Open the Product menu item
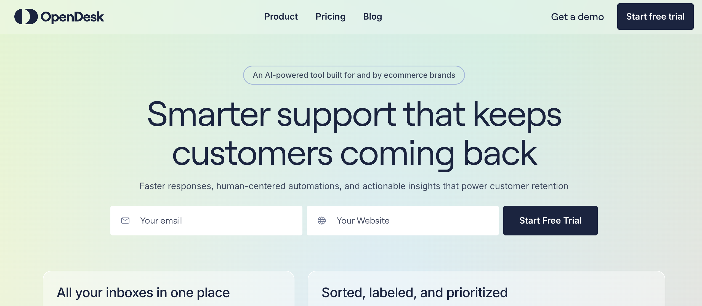This screenshot has width=702, height=306. click(281, 17)
